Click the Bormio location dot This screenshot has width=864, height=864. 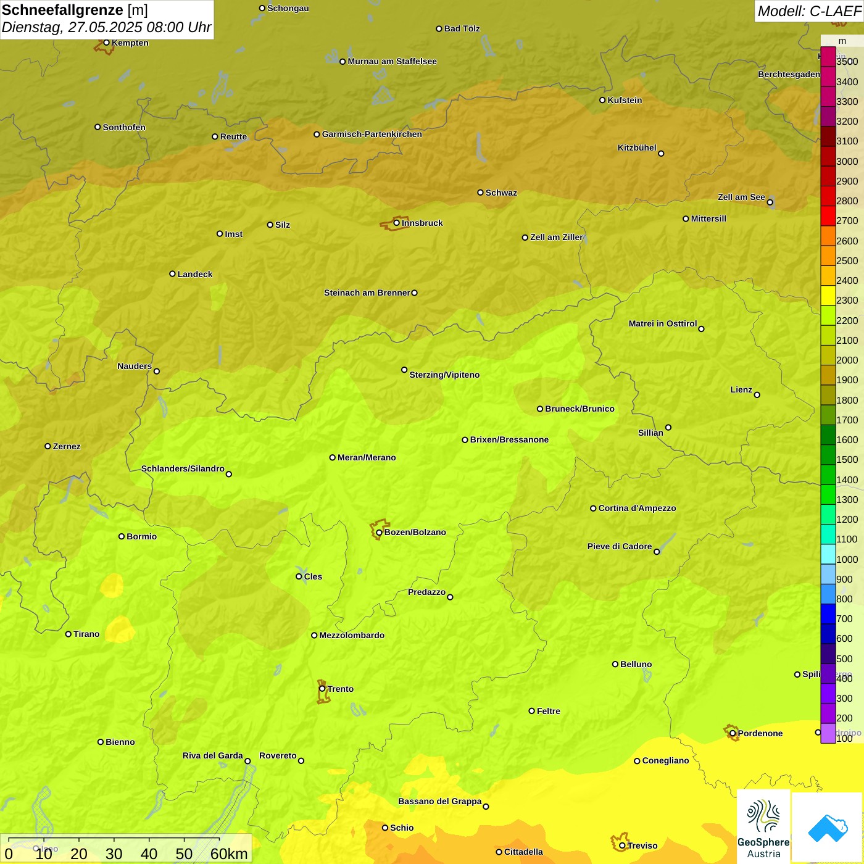[x=122, y=536]
